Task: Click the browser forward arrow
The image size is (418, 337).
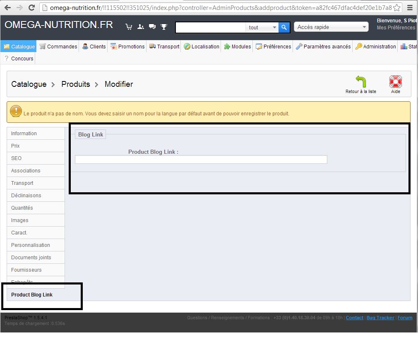Action: (x=19, y=8)
